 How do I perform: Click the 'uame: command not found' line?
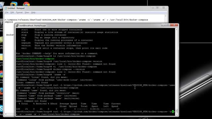(x=31, y=101)
